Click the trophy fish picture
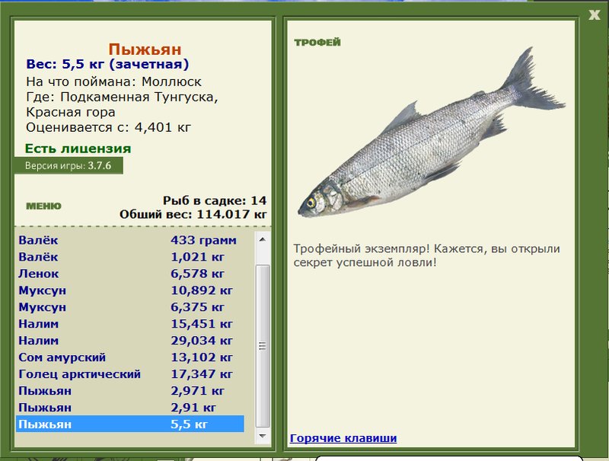The height and width of the screenshot is (461, 609). click(431, 132)
